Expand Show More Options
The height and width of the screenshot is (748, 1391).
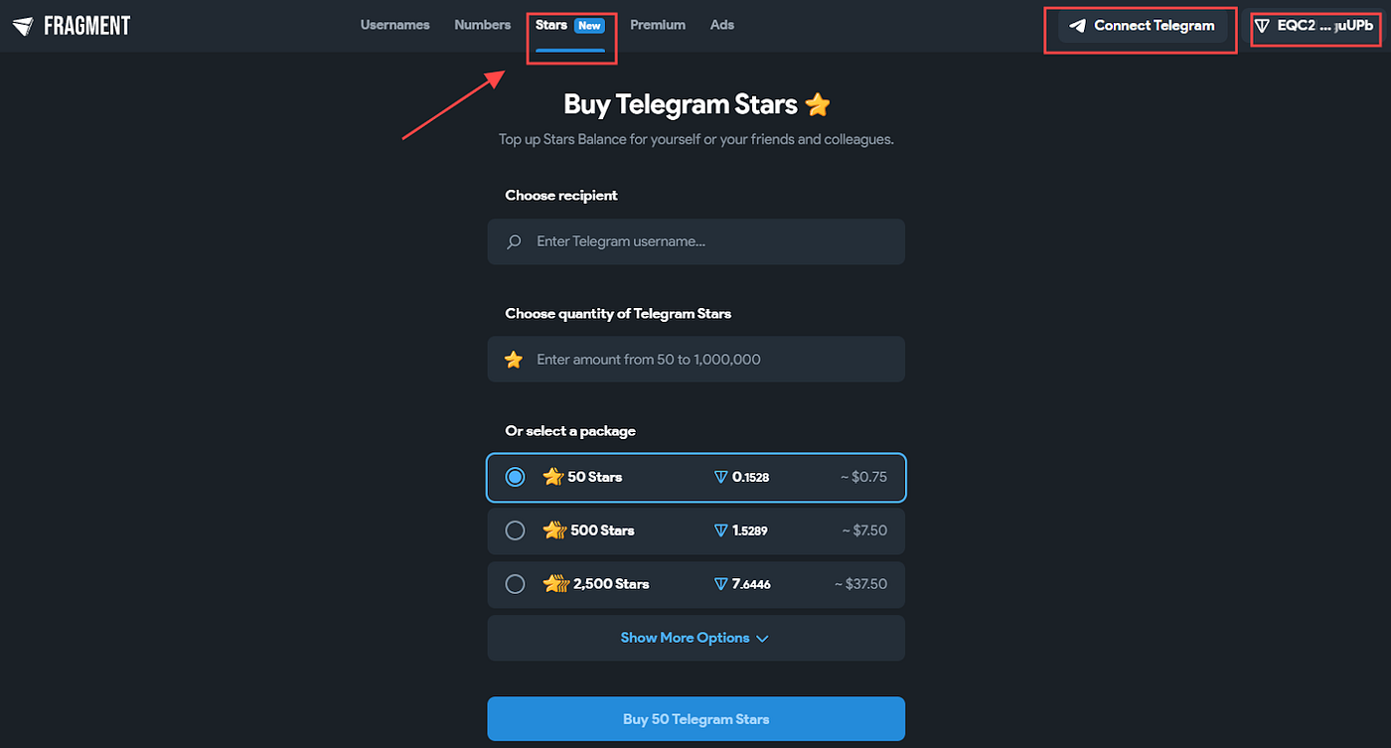(695, 637)
